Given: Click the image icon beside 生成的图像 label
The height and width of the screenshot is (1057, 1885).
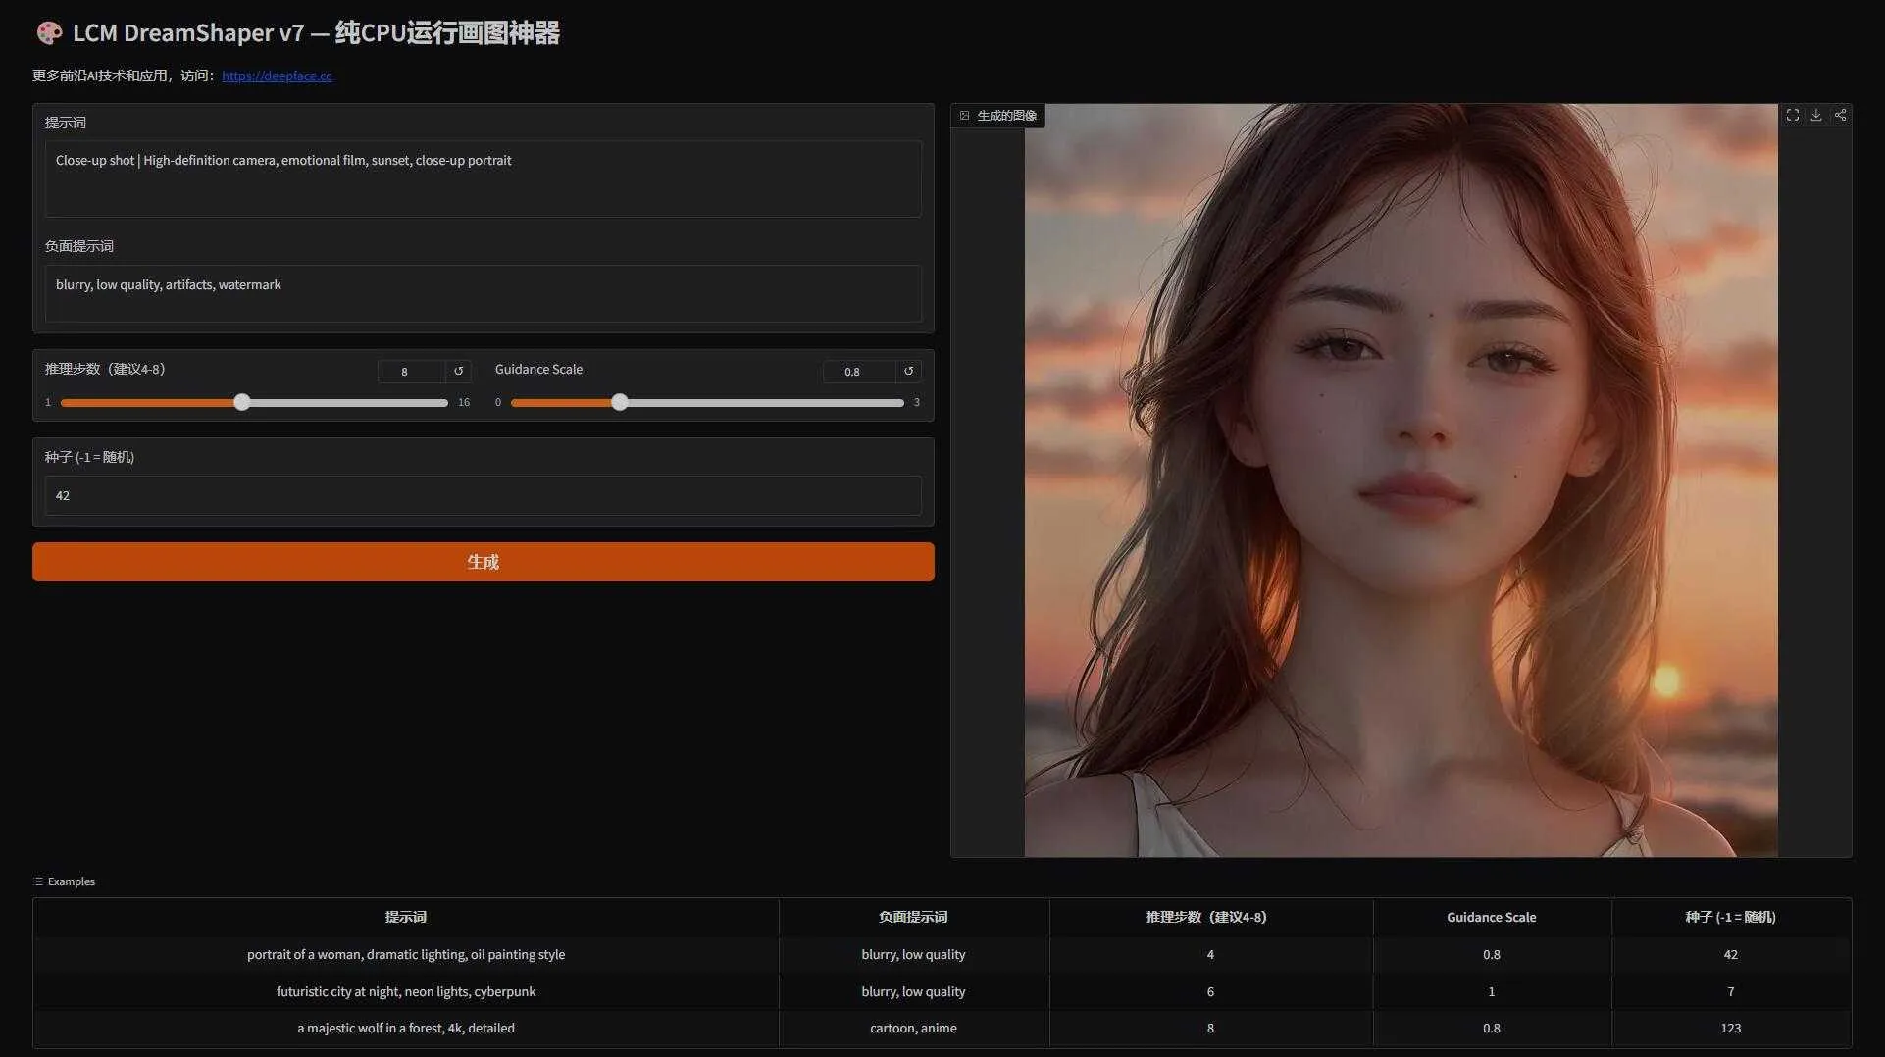Looking at the screenshot, I should click(965, 115).
